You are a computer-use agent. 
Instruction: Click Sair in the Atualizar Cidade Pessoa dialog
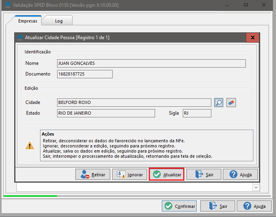[204, 174]
